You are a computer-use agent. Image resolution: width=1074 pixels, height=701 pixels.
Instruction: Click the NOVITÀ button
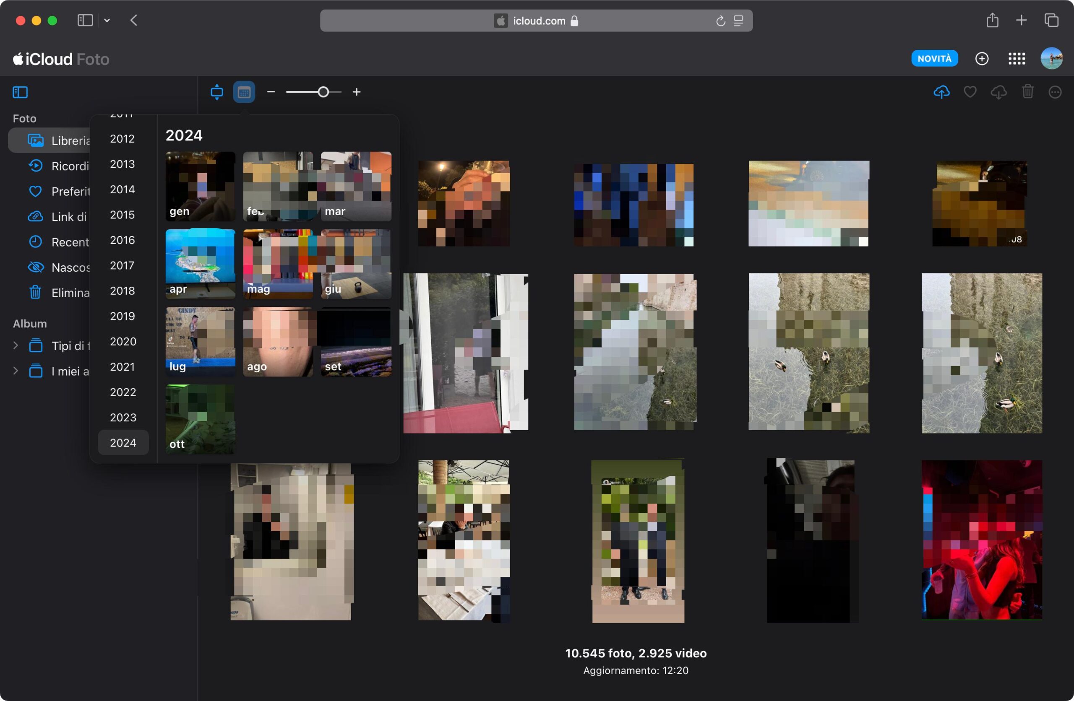click(x=934, y=59)
